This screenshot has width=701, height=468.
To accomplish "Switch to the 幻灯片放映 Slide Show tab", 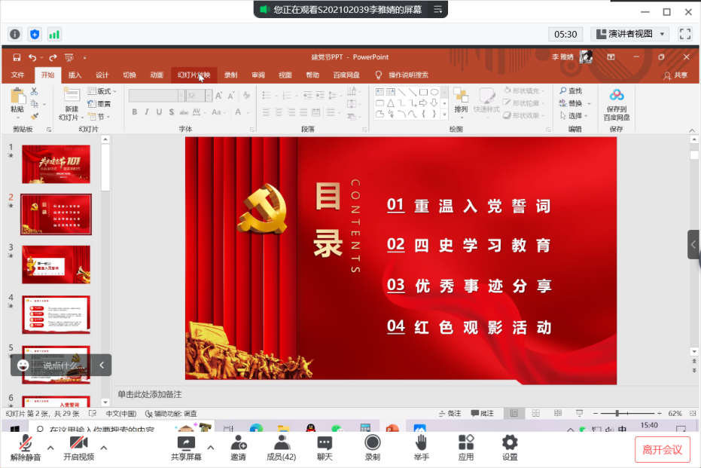I will coord(194,75).
